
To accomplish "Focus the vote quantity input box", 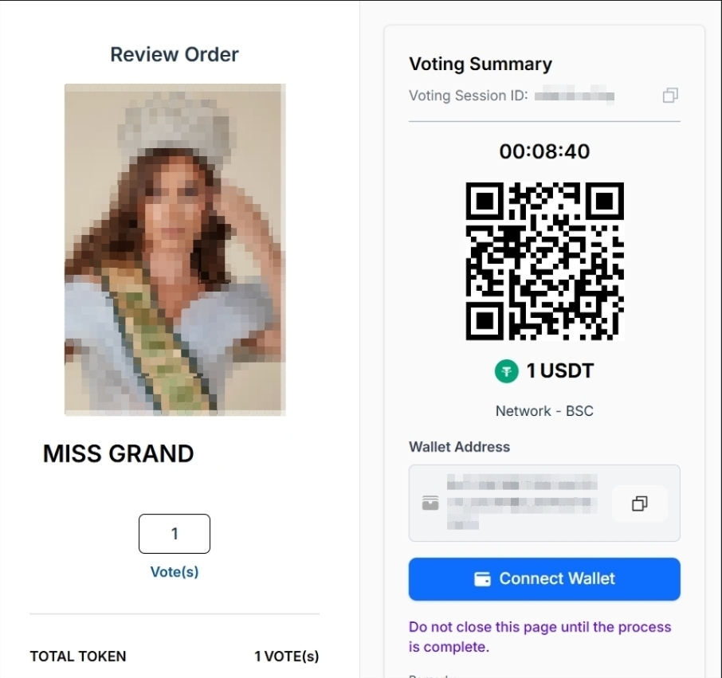I will tap(175, 534).
